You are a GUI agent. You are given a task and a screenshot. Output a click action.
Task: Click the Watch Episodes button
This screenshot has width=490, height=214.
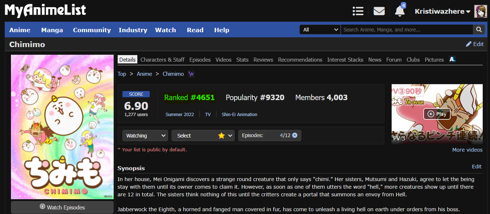pyautogui.click(x=62, y=207)
